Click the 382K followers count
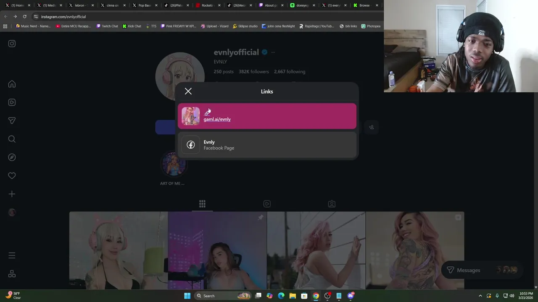The height and width of the screenshot is (302, 538). coord(253,72)
